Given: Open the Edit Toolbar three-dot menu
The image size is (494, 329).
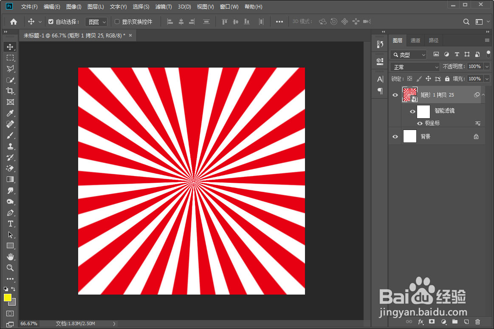Looking at the screenshot, I should 10,279.
